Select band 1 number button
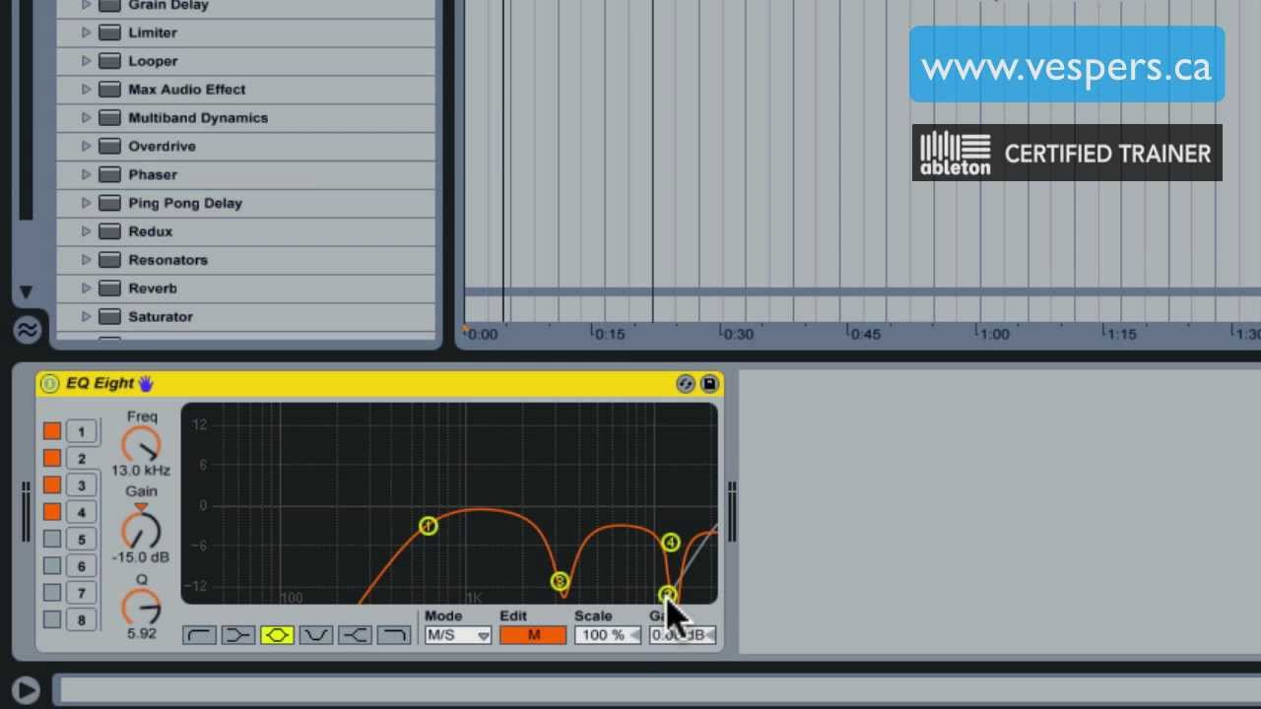1261x709 pixels. (x=82, y=431)
